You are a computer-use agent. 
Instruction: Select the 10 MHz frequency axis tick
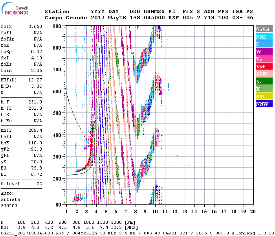[x=155, y=212]
